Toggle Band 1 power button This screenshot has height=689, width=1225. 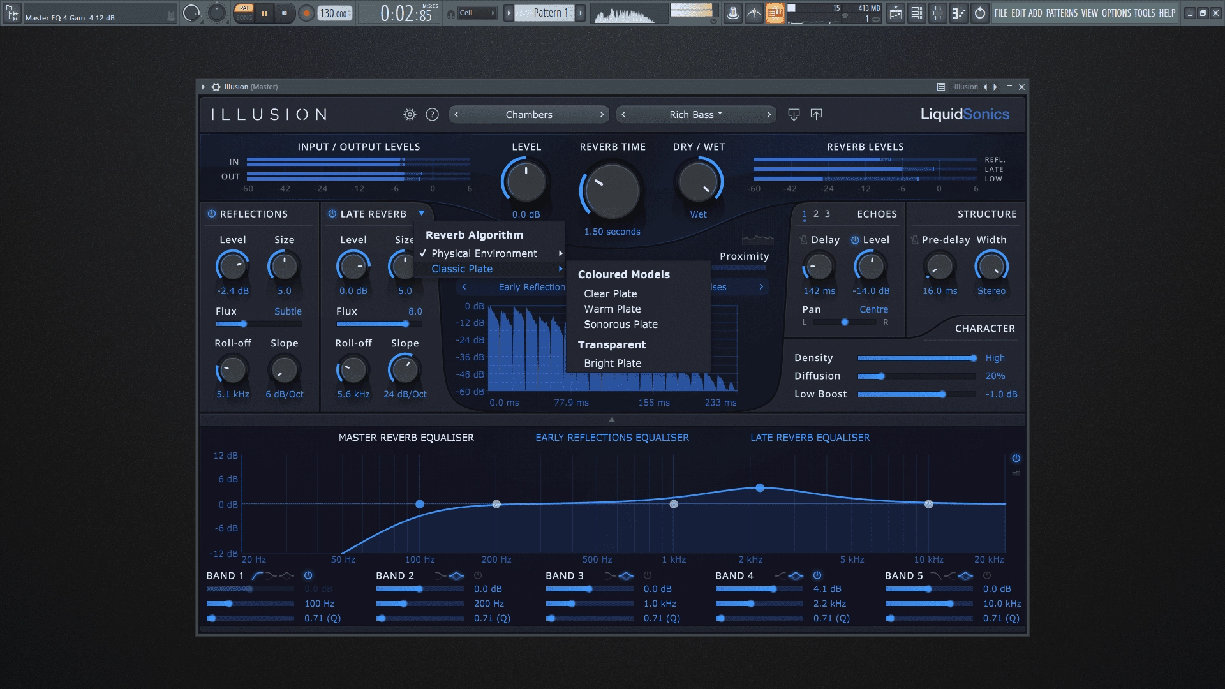click(x=308, y=575)
